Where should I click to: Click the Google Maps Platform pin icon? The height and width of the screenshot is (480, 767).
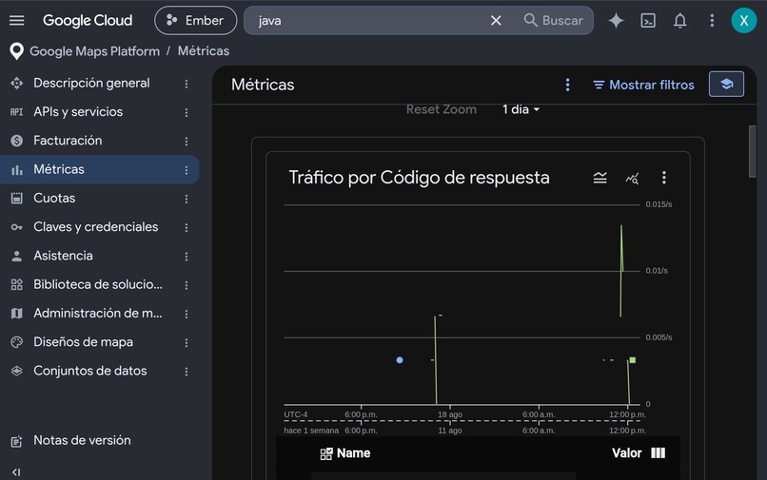(x=16, y=51)
